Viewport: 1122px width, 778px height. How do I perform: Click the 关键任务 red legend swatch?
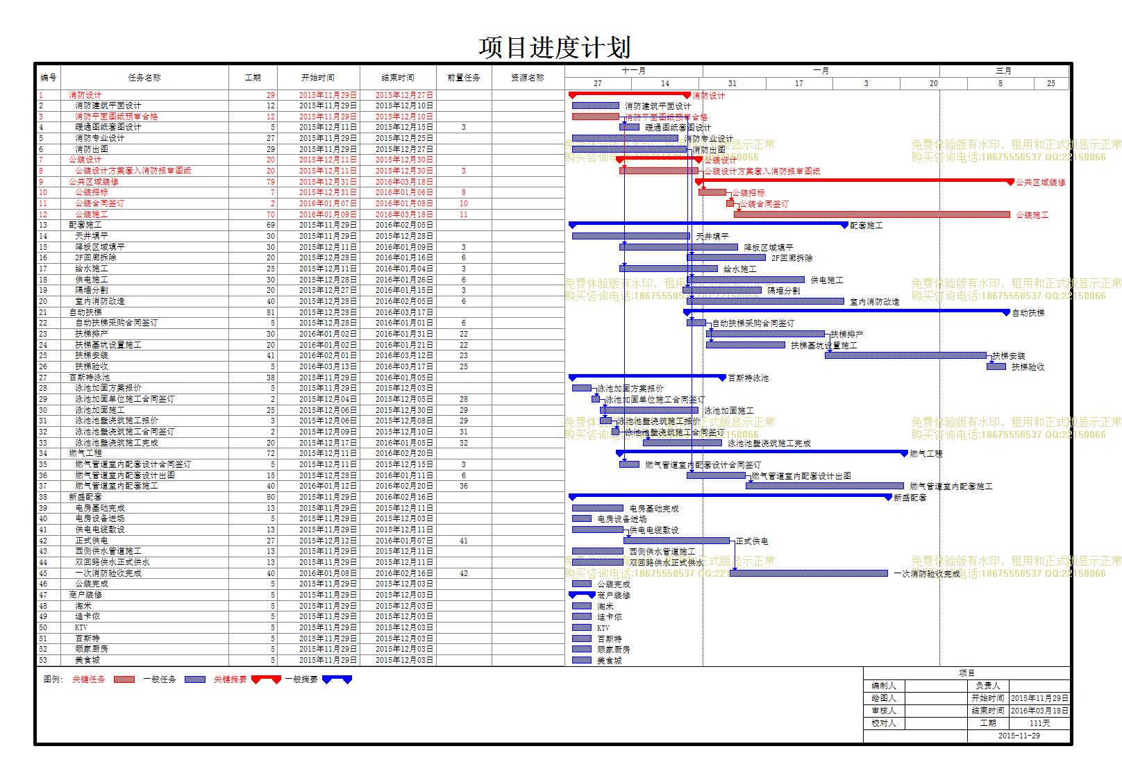coord(124,679)
